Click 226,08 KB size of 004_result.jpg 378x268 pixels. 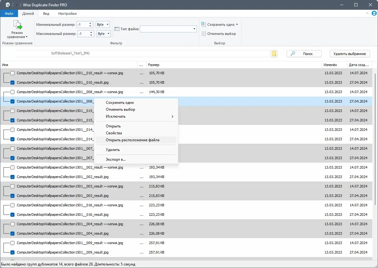157,233
